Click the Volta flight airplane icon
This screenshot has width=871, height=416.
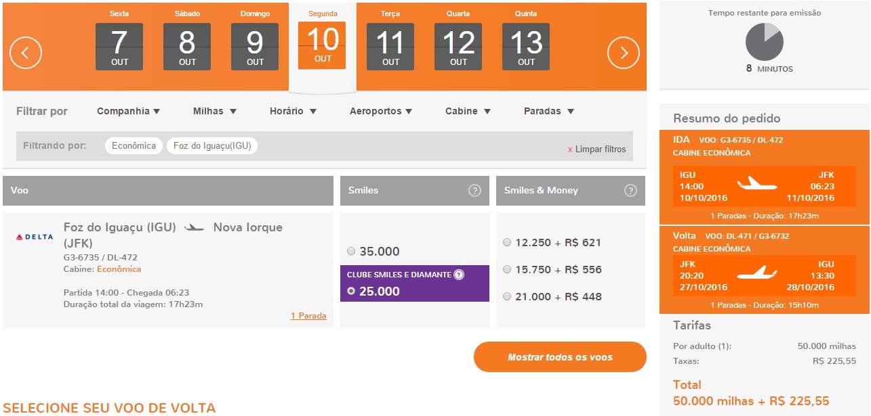757,273
